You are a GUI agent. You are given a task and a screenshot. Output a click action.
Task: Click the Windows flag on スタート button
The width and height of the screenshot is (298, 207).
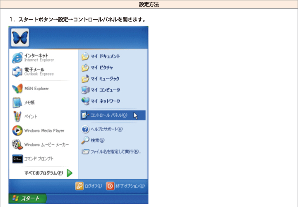click(15, 198)
